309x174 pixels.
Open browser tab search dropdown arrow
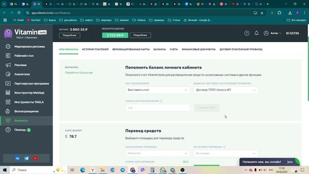(x=4, y=4)
